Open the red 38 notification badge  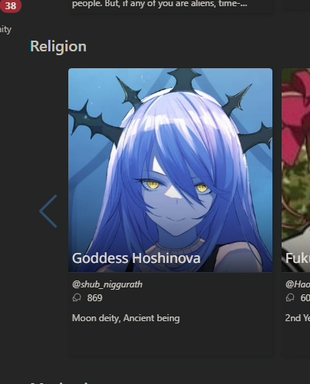tap(11, 5)
